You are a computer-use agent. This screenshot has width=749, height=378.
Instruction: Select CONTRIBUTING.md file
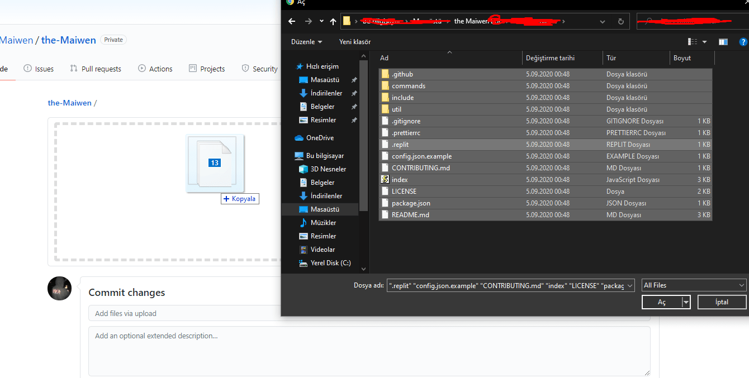(545, 168)
